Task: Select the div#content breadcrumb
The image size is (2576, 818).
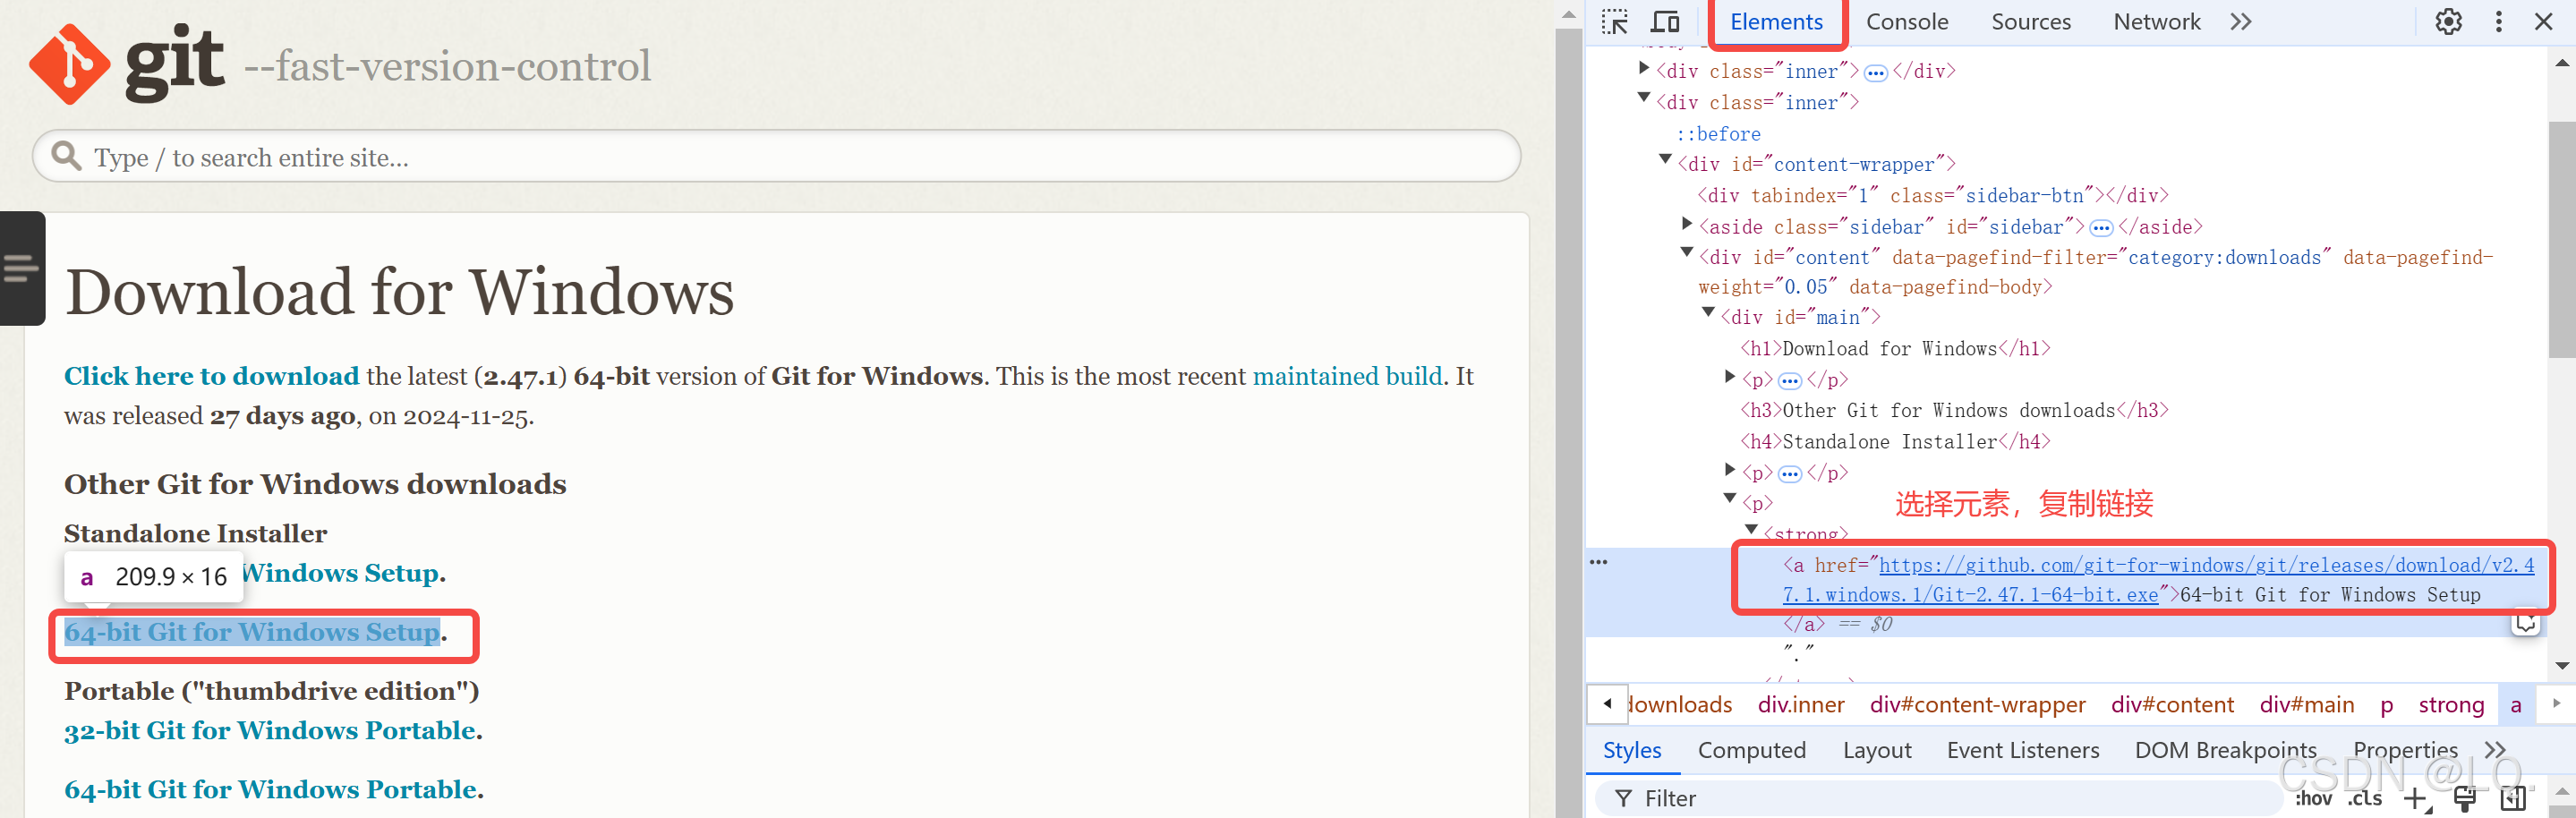Action: coord(2172,704)
